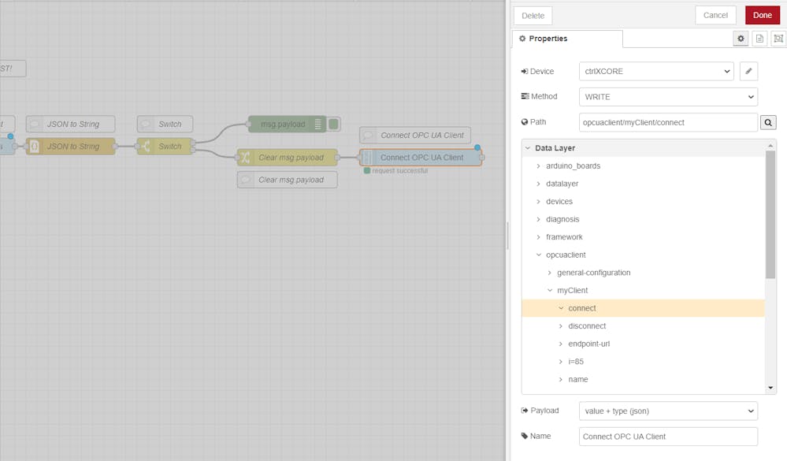787x461 pixels.
Task: Select the Connect OPC UA Client request node
Action: point(421,158)
